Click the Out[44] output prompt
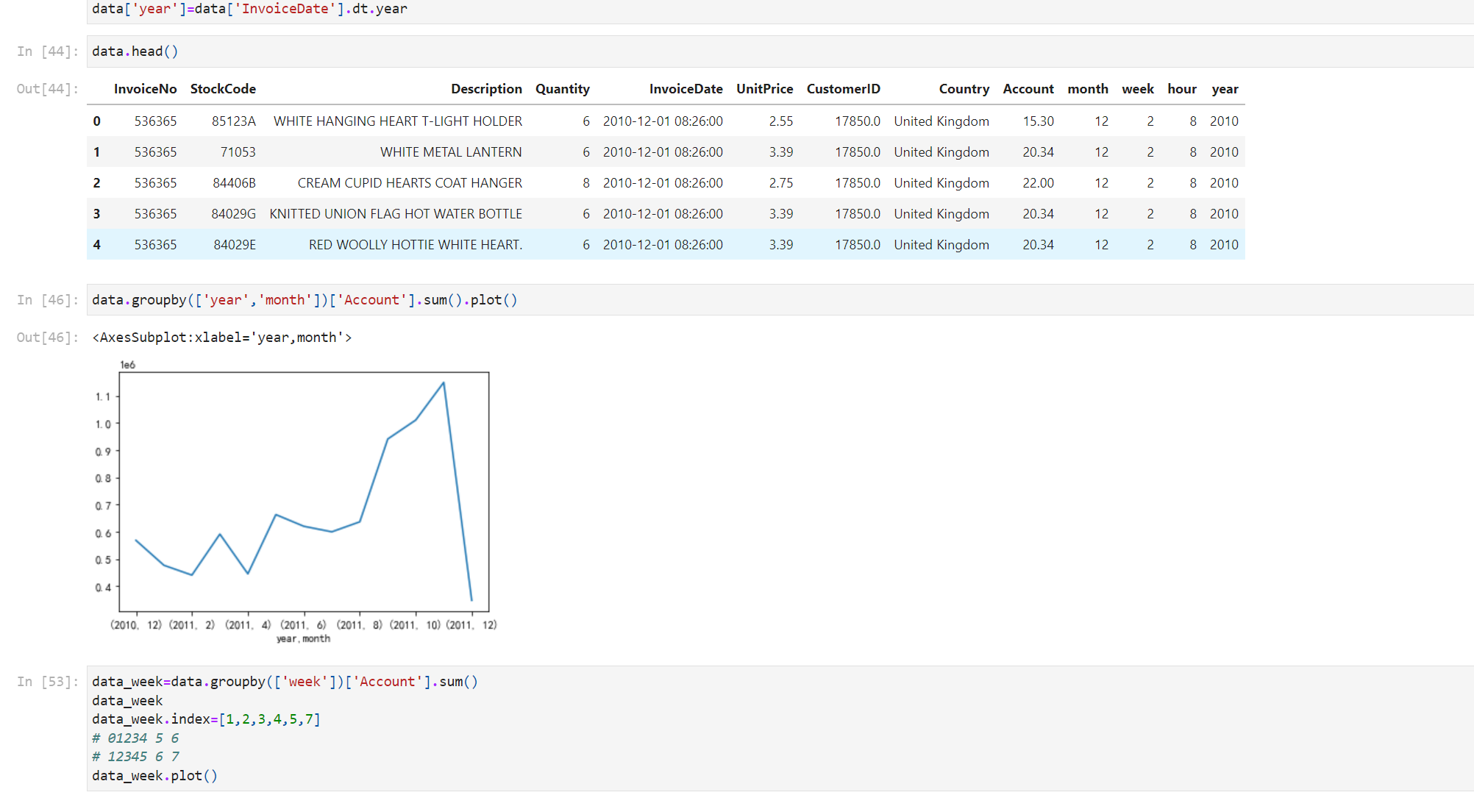The image size is (1474, 795). 47,89
